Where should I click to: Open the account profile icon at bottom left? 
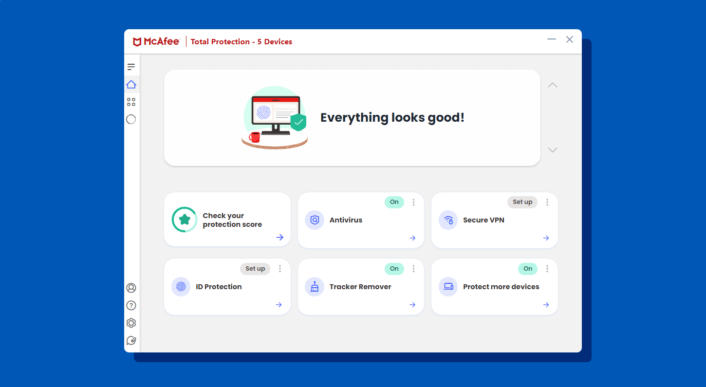tap(131, 288)
